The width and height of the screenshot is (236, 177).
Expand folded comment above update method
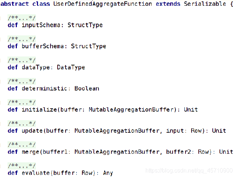[x=22, y=124]
